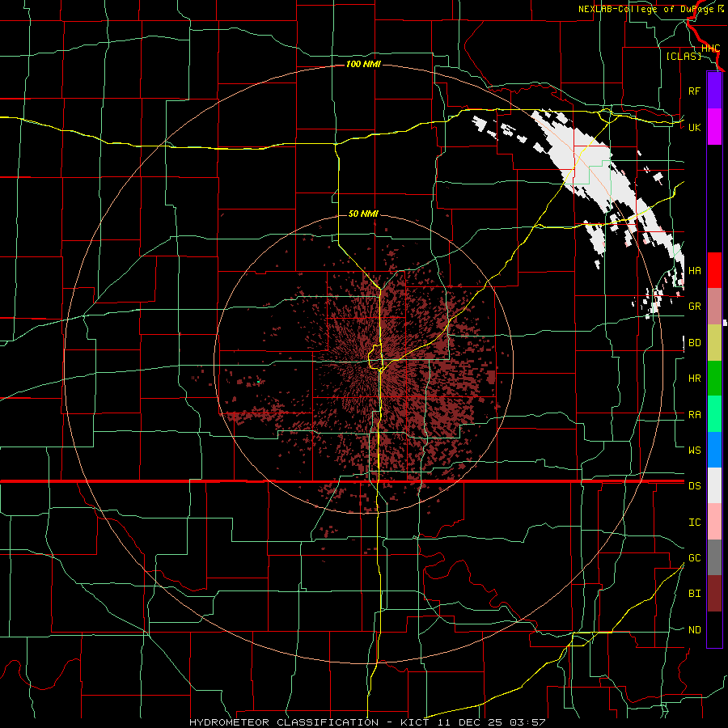This screenshot has height=728, width=728.
Task: Click the DS white legend swatch
Action: point(714,485)
